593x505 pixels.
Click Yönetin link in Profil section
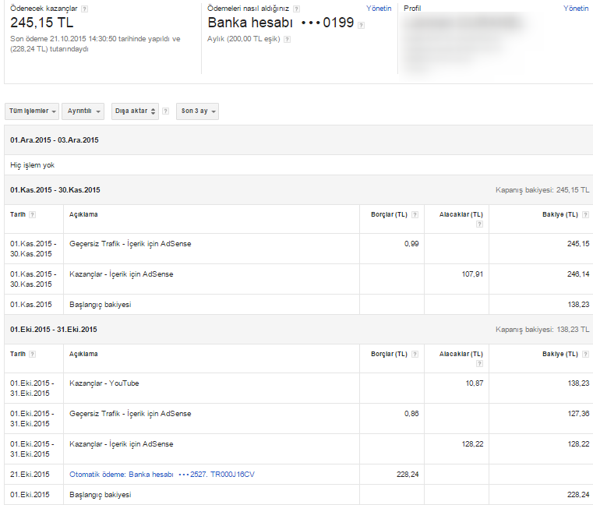click(576, 9)
